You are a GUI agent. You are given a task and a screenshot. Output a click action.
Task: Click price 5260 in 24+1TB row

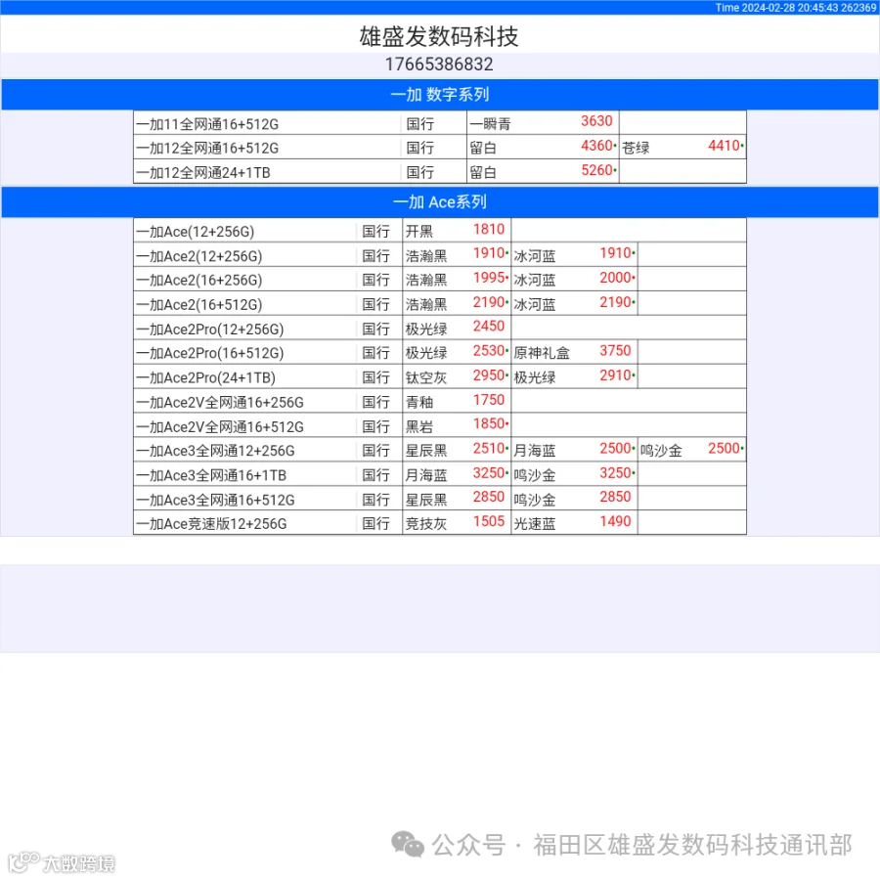[x=596, y=170]
